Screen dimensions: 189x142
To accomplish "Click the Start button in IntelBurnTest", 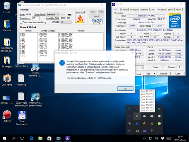I will point(93,12).
